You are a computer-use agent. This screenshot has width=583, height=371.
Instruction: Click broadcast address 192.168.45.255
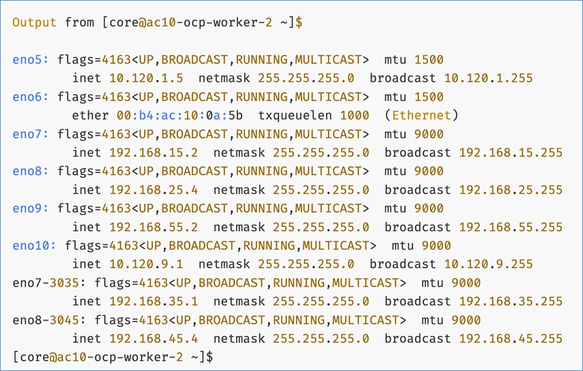click(x=511, y=339)
